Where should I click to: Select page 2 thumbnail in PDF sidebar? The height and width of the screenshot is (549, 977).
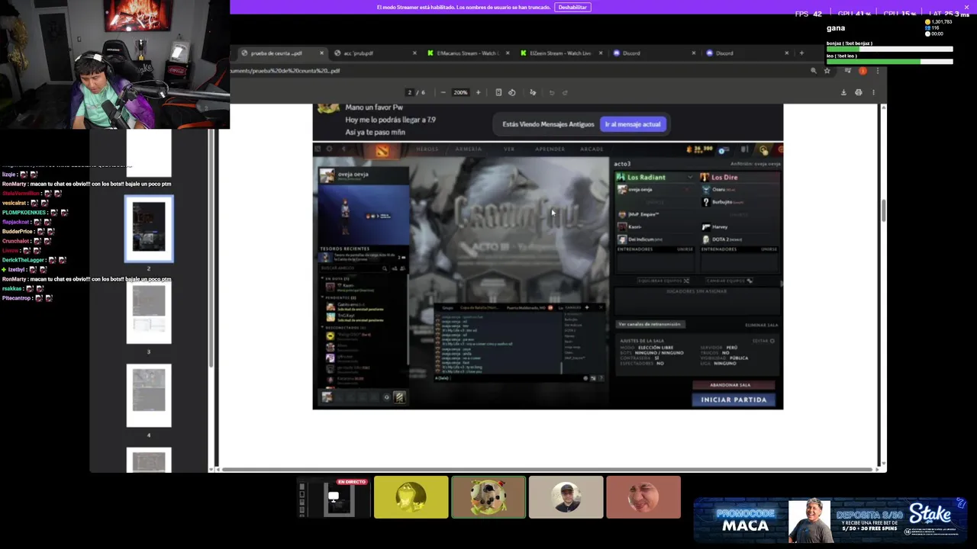click(x=149, y=228)
